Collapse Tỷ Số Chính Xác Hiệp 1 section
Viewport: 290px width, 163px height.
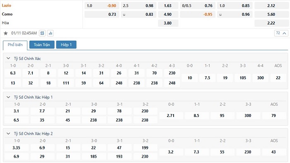8,97
